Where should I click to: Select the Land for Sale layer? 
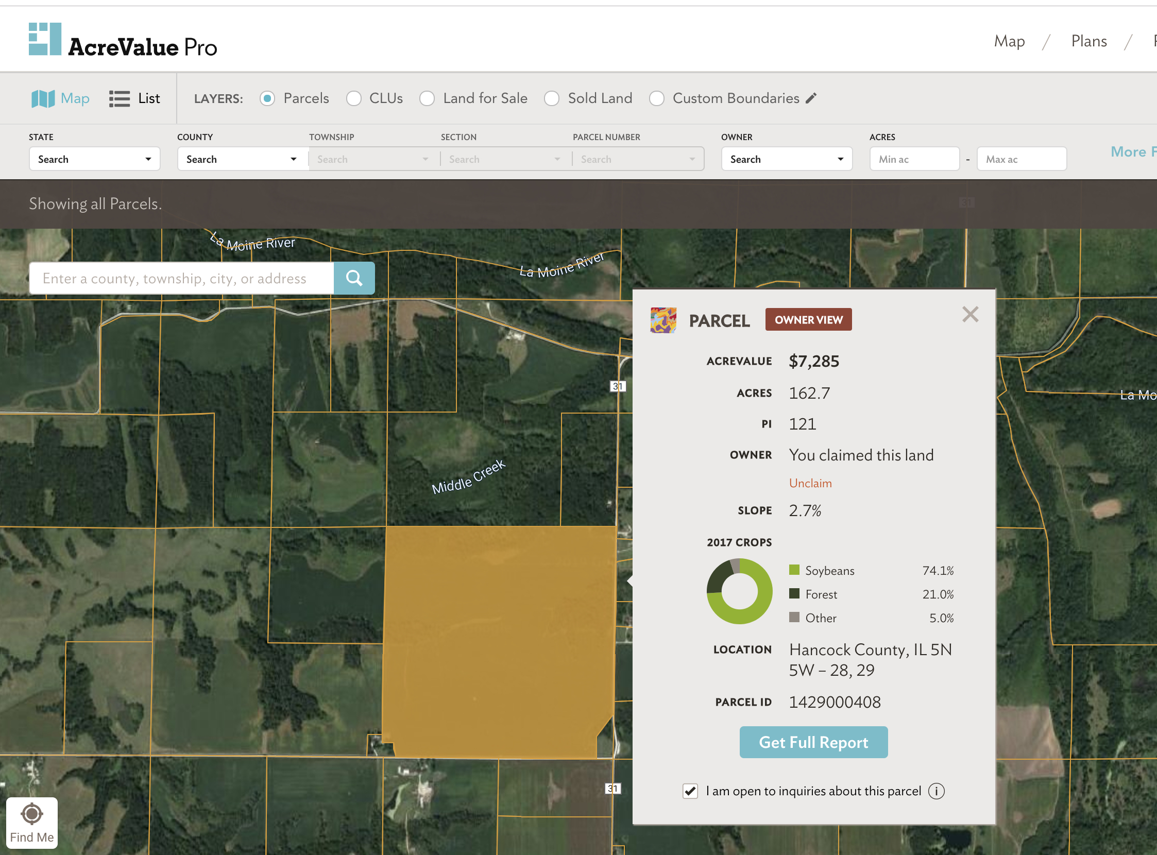coord(427,98)
